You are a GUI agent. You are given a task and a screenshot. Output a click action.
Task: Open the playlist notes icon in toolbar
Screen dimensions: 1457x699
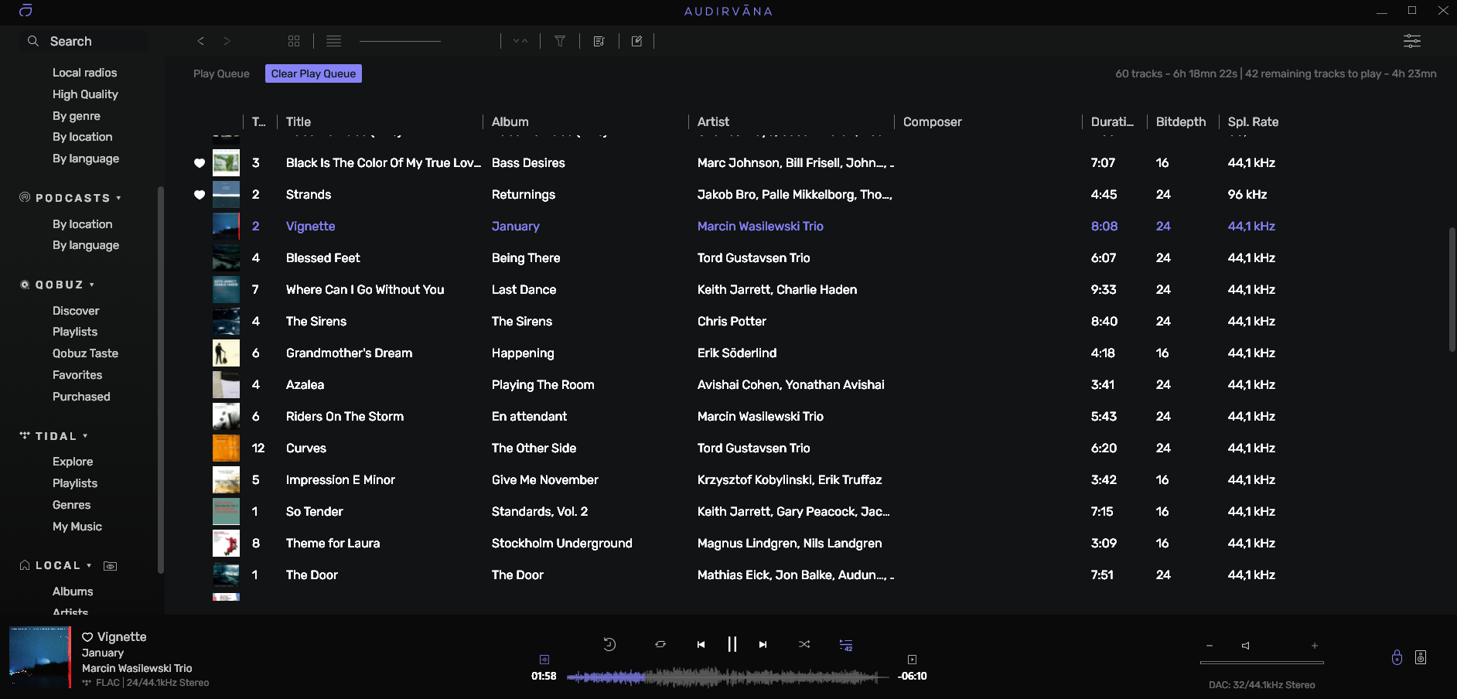click(x=599, y=41)
